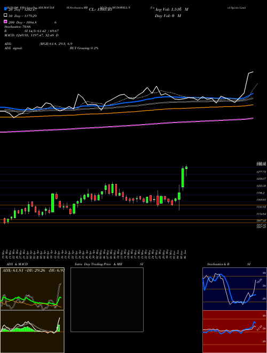This screenshot has width=267, height=353.
Task: Open the empty Intra Day Trading Price panel
Action: tap(107, 300)
